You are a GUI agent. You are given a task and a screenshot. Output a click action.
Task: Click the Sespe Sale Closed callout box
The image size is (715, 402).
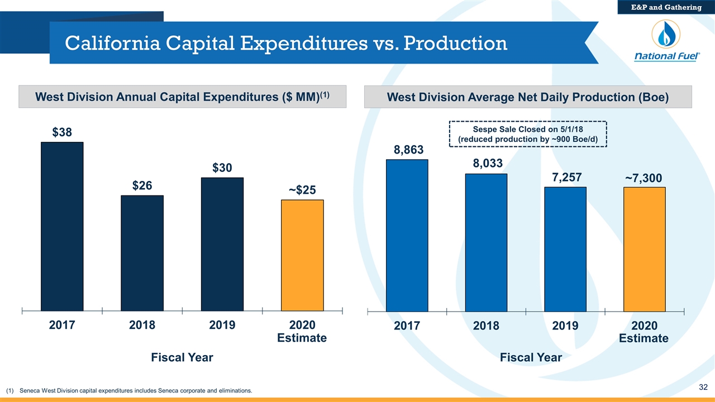click(x=528, y=133)
